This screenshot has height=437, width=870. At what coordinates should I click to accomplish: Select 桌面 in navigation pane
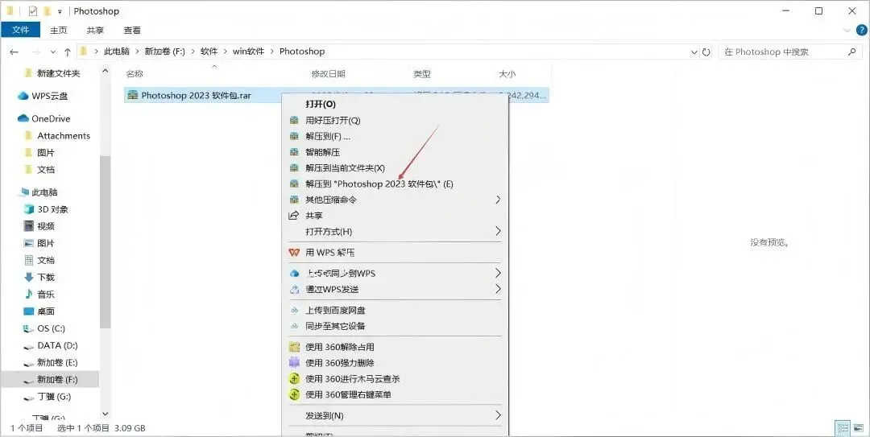pyautogui.click(x=46, y=311)
